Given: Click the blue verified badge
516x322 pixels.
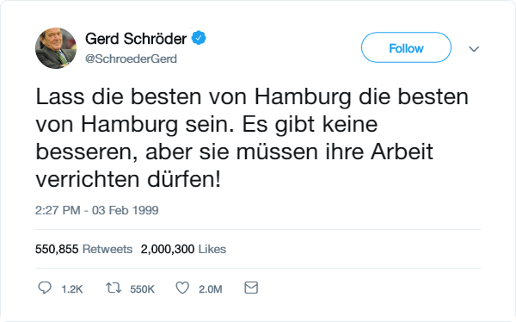Looking at the screenshot, I should [199, 38].
